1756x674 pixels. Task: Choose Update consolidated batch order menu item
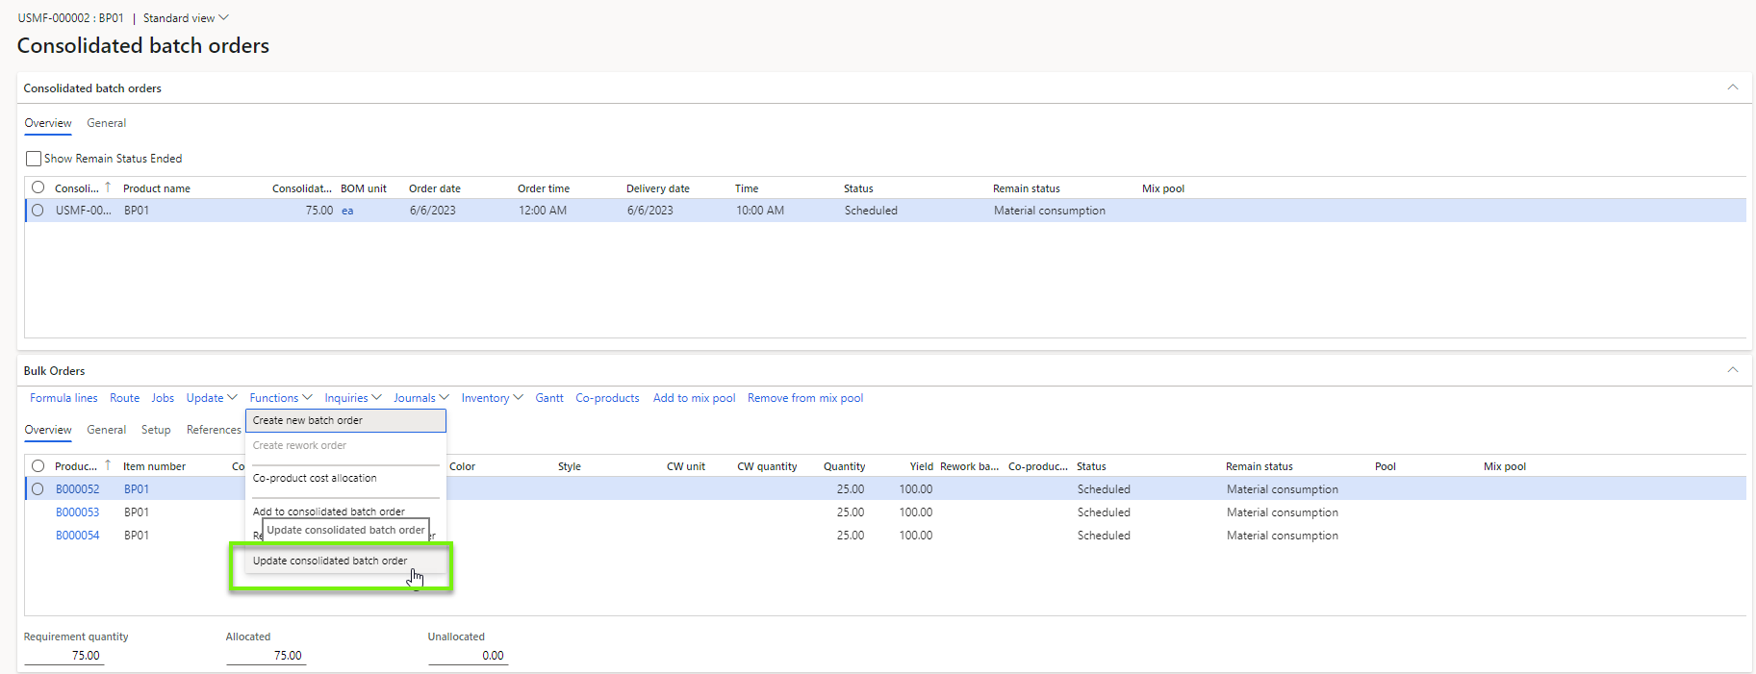click(330, 562)
